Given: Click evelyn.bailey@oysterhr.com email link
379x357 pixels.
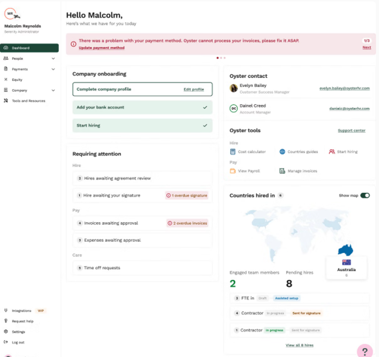Looking at the screenshot, I should [x=344, y=88].
